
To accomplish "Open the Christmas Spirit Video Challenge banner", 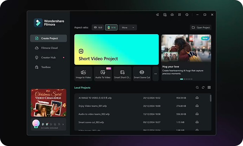I will pos(48,103).
